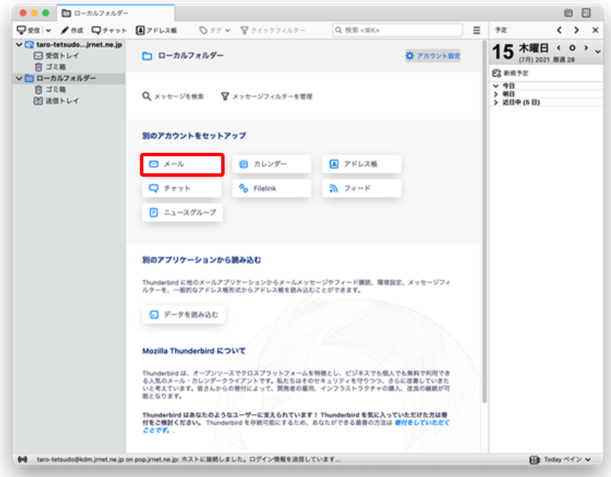
Task: Close the 予定 Today pane
Action: [x=595, y=30]
